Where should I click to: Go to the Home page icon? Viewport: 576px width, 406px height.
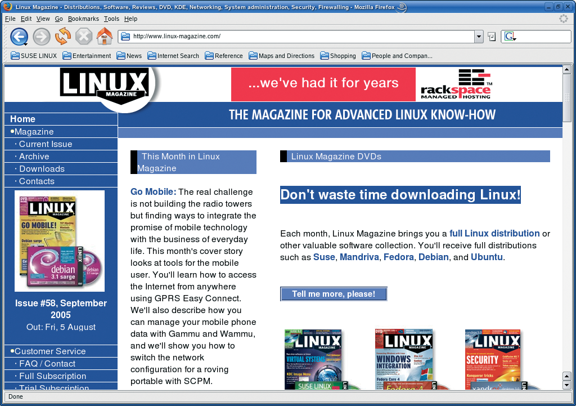coord(104,36)
